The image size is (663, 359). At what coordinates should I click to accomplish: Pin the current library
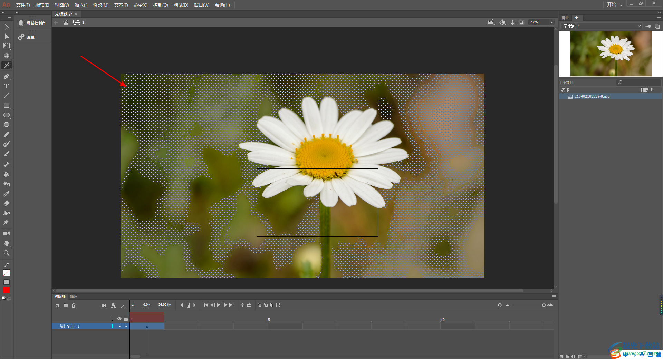[x=648, y=26]
